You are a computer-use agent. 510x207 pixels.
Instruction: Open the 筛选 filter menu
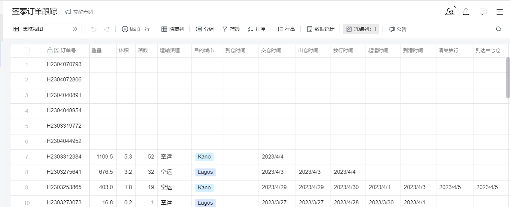[x=231, y=29]
